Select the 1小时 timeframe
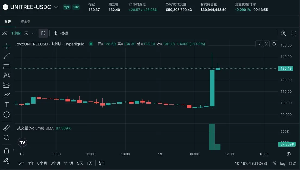This screenshot has width=300, height=170. tap(16, 33)
